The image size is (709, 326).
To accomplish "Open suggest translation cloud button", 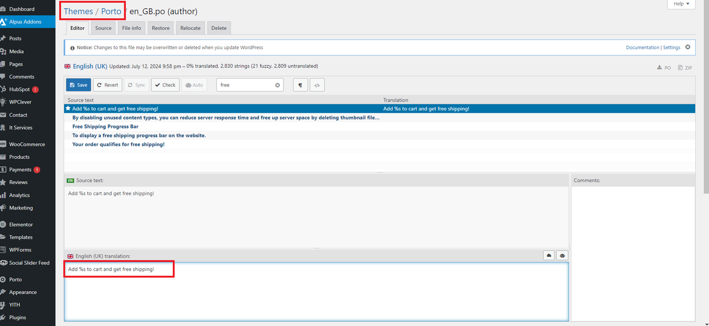I will (549, 256).
